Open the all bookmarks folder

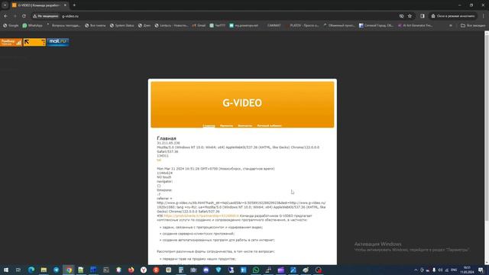pos(473,25)
